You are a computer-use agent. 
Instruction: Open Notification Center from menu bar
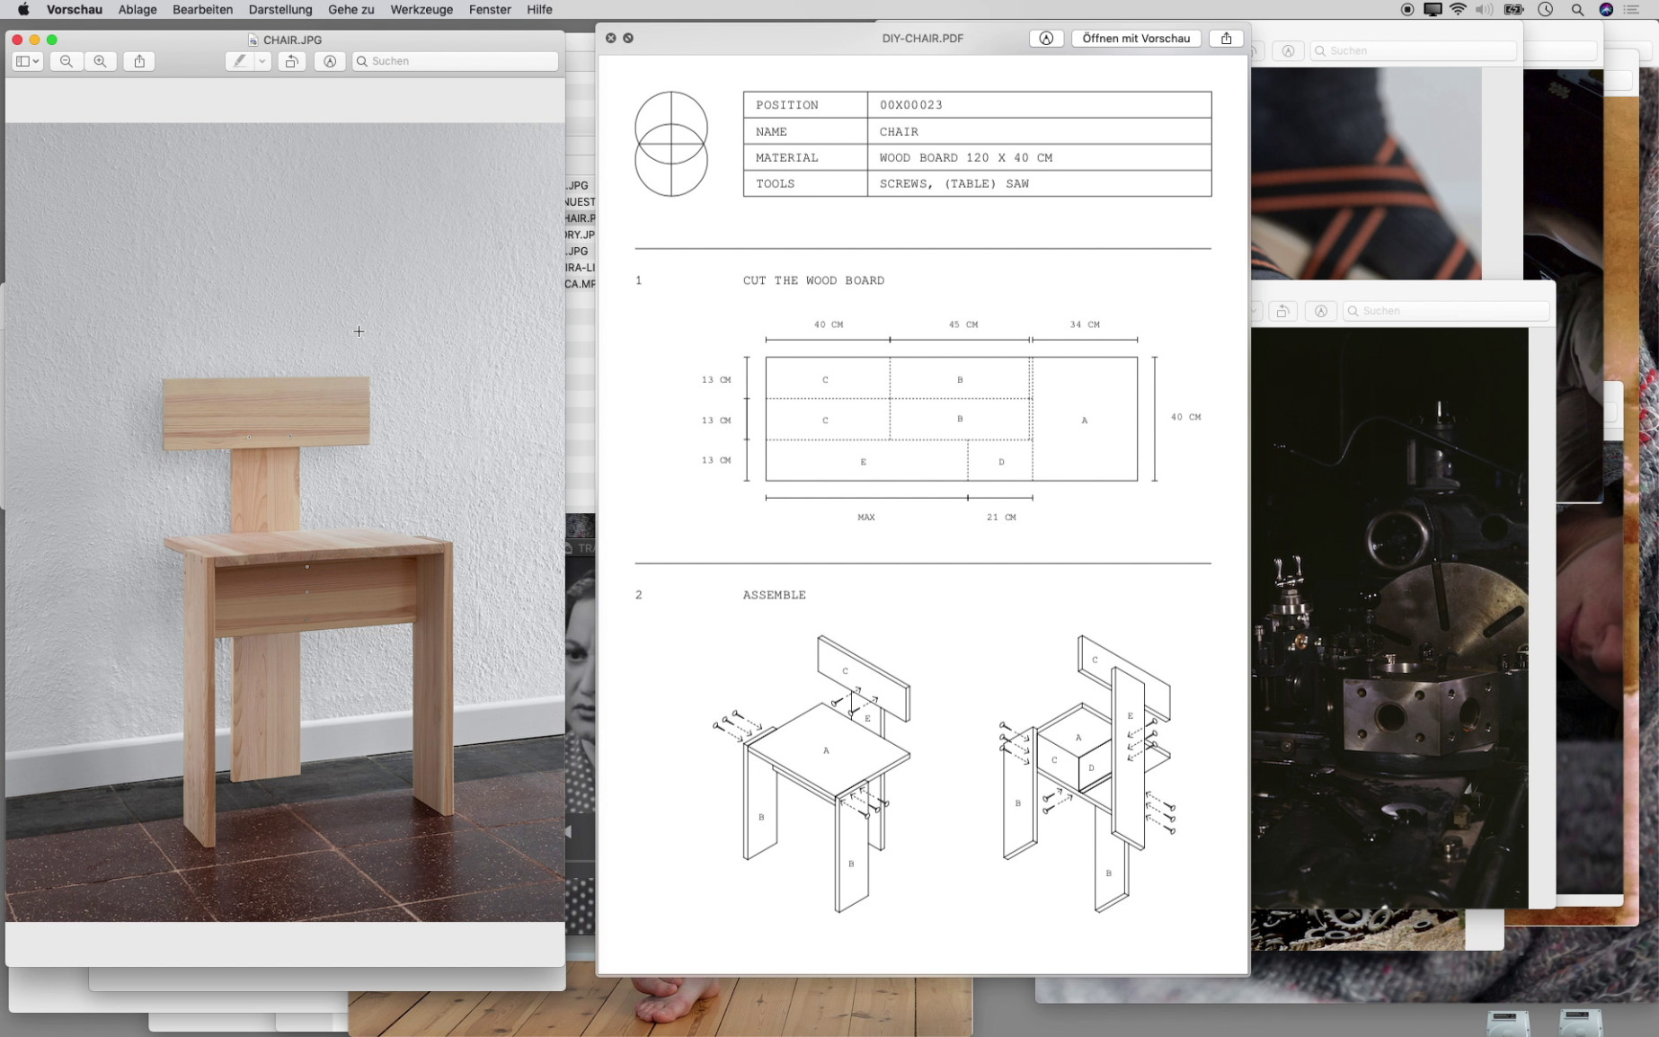[1632, 10]
